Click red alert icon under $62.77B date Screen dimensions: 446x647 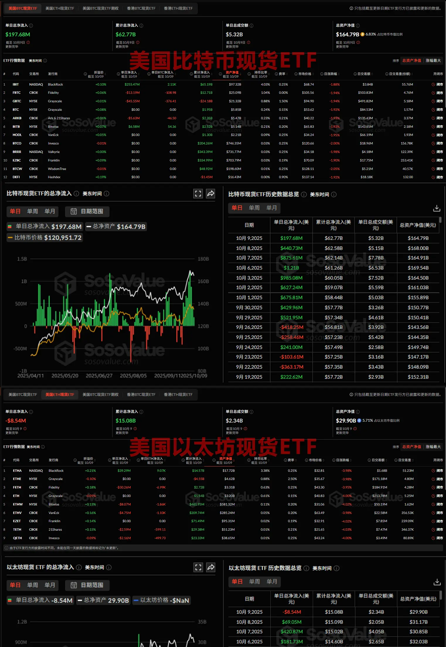138,42
